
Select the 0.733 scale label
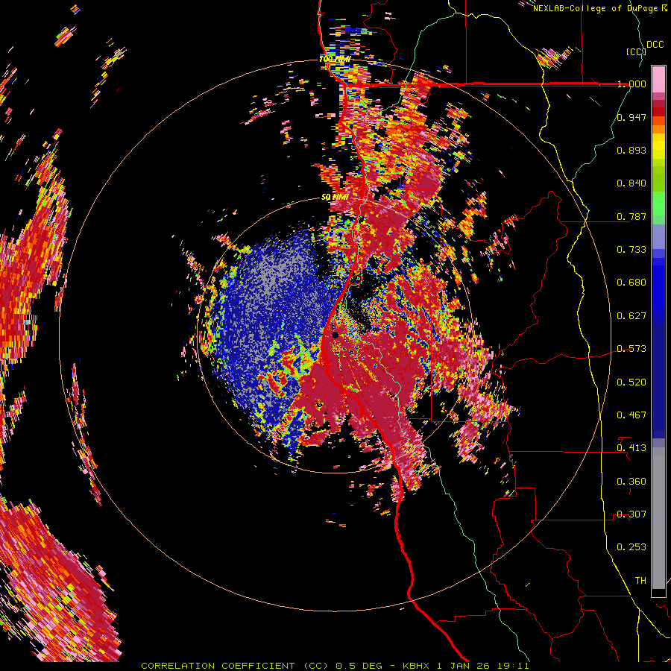coord(631,250)
